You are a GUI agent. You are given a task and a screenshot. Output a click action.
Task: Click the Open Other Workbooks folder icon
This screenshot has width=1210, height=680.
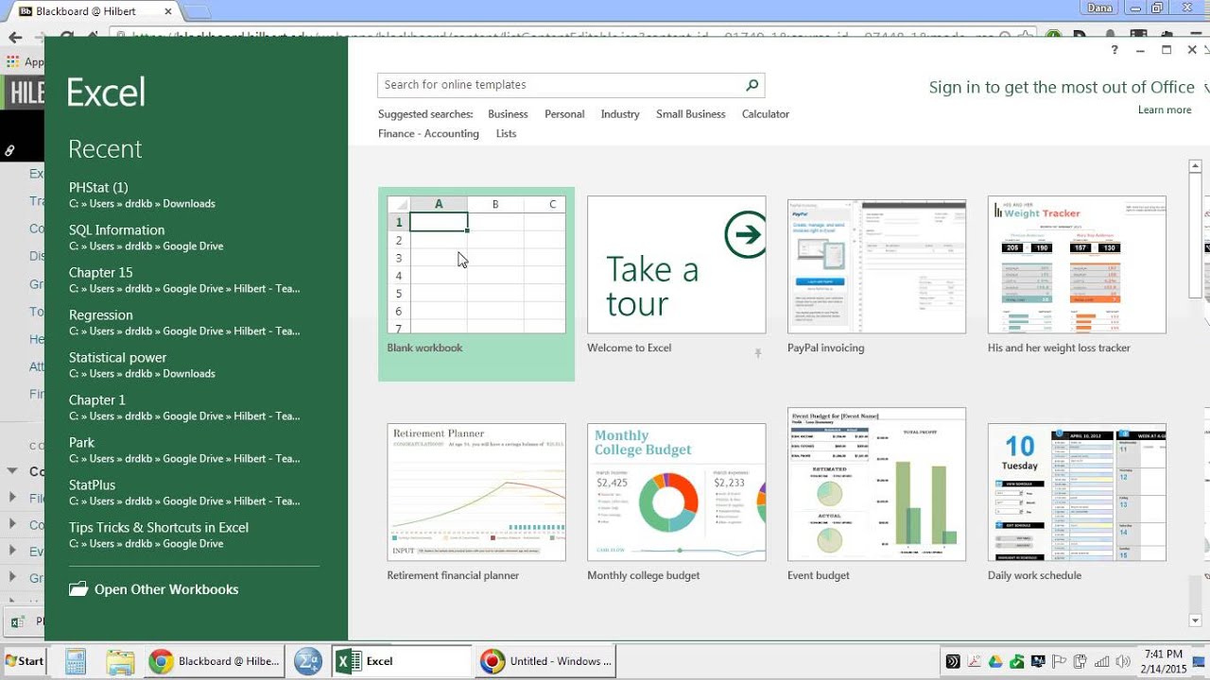click(78, 589)
